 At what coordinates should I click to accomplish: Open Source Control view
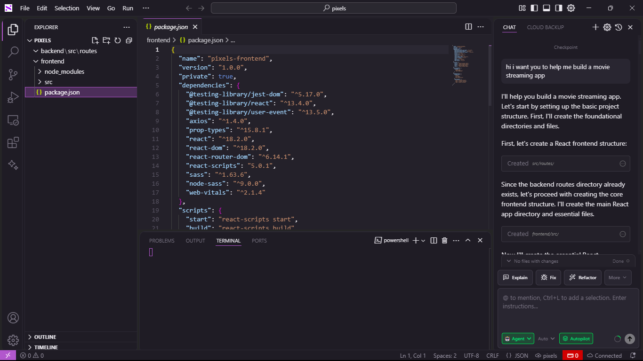pyautogui.click(x=13, y=74)
